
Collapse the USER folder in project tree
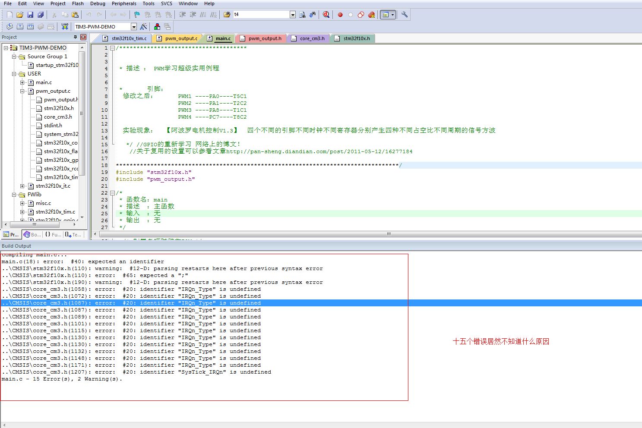(14, 74)
